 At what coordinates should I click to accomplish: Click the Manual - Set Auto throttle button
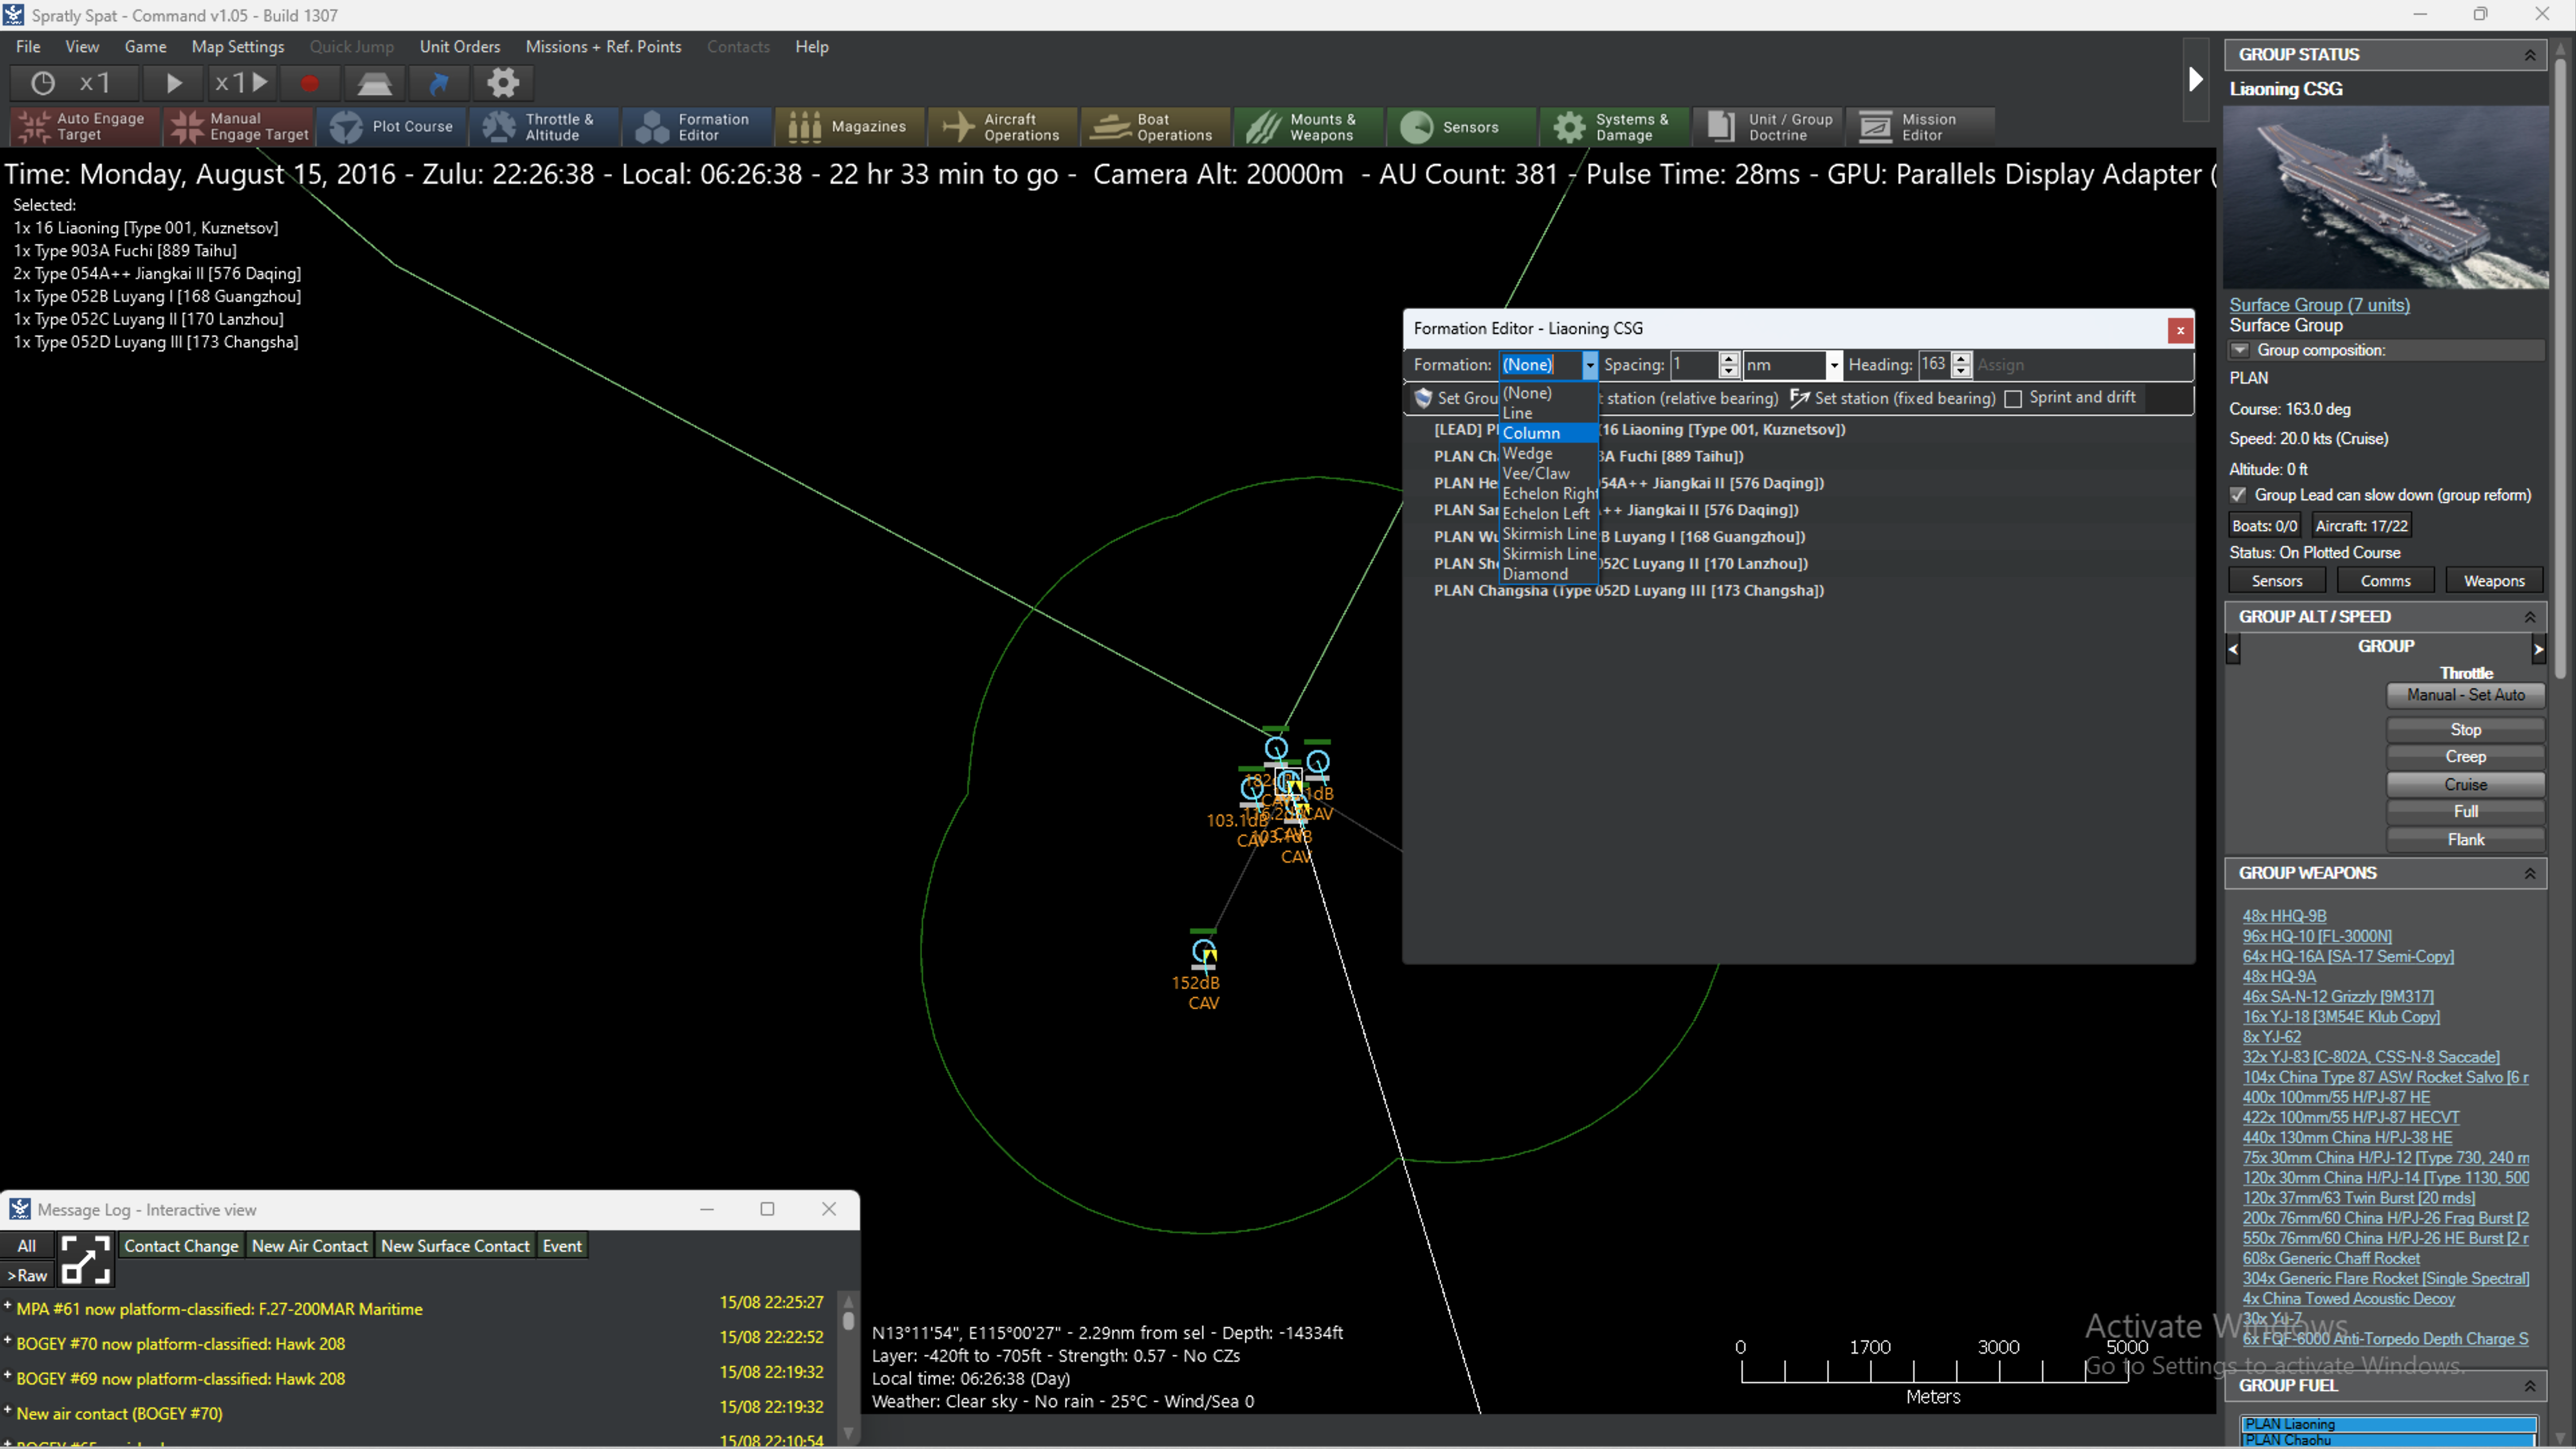pyautogui.click(x=2465, y=695)
